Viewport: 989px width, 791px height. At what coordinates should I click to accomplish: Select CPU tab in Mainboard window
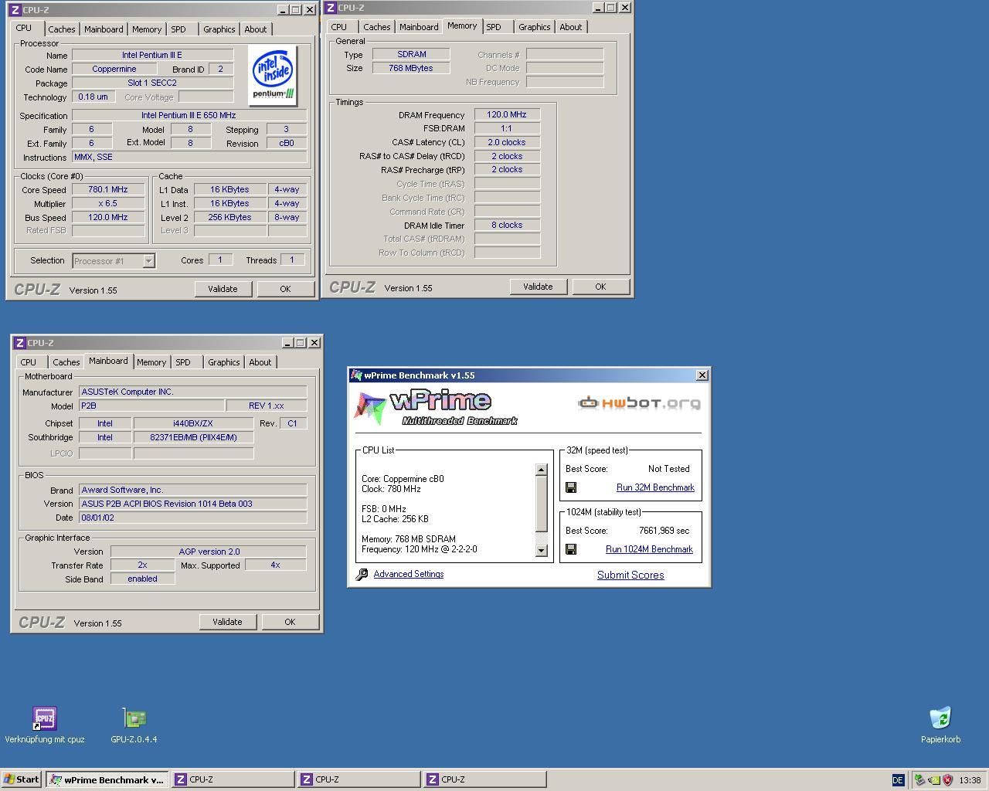point(29,362)
